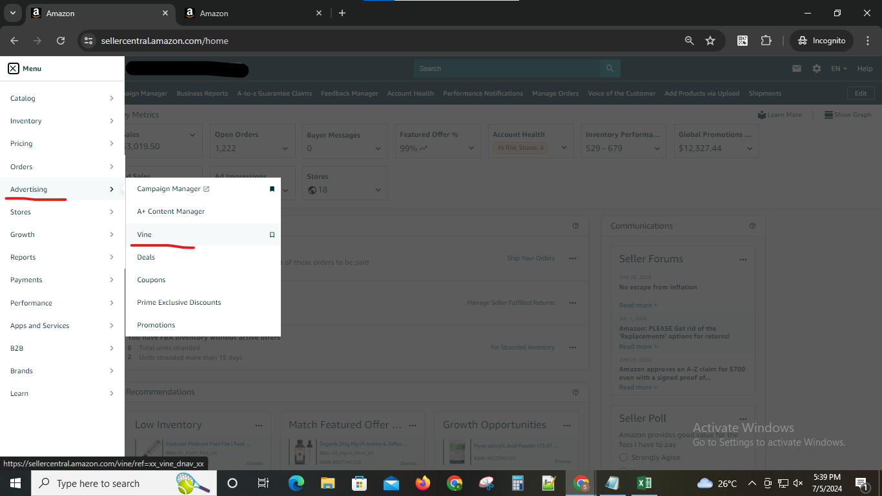Click the bookmark icon beside Vine
Image resolution: width=882 pixels, height=496 pixels.
[x=272, y=234]
